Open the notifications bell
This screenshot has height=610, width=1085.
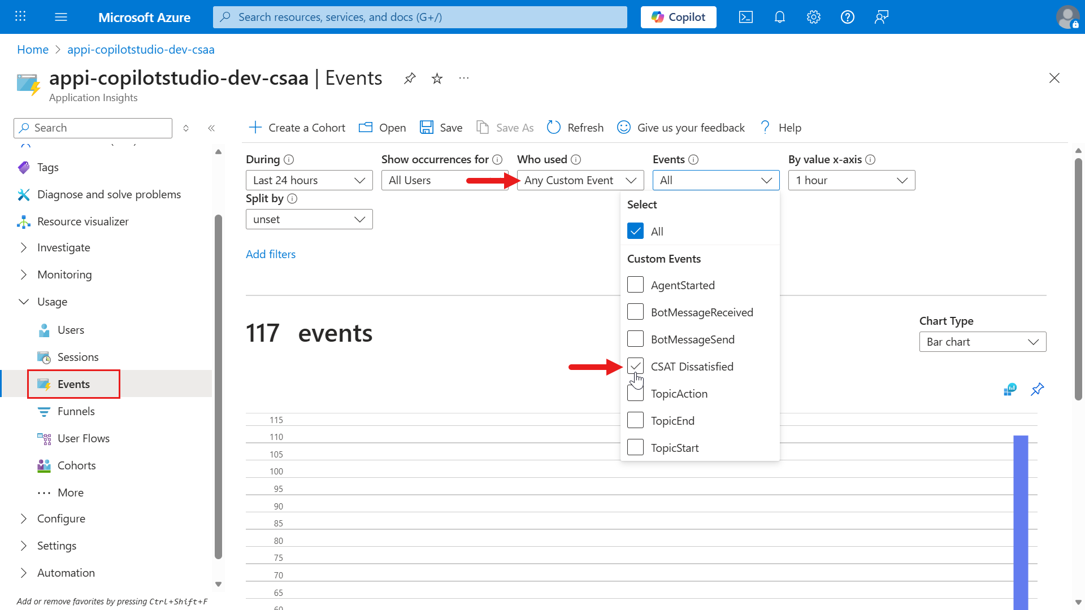779,17
